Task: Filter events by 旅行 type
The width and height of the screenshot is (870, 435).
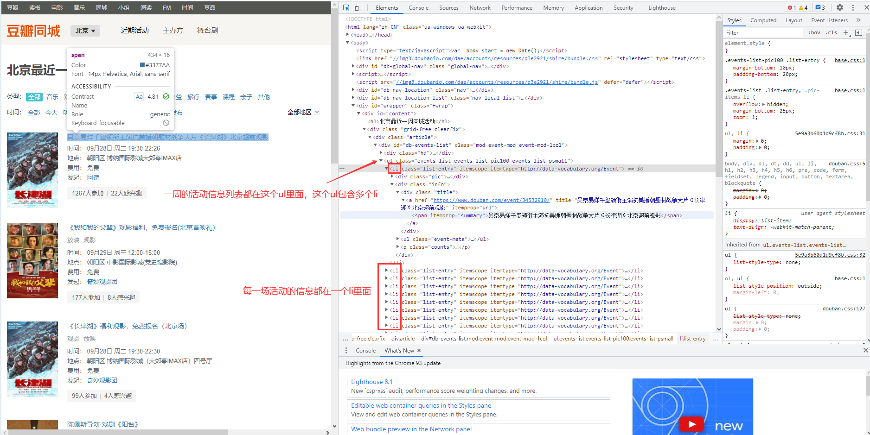Action: coord(193,97)
